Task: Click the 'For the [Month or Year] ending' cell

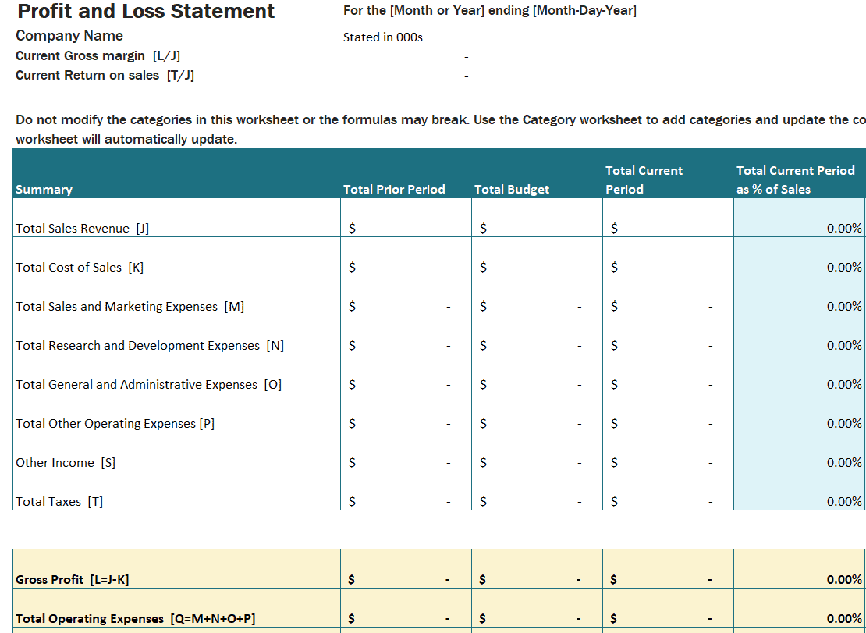Action: coord(489,10)
